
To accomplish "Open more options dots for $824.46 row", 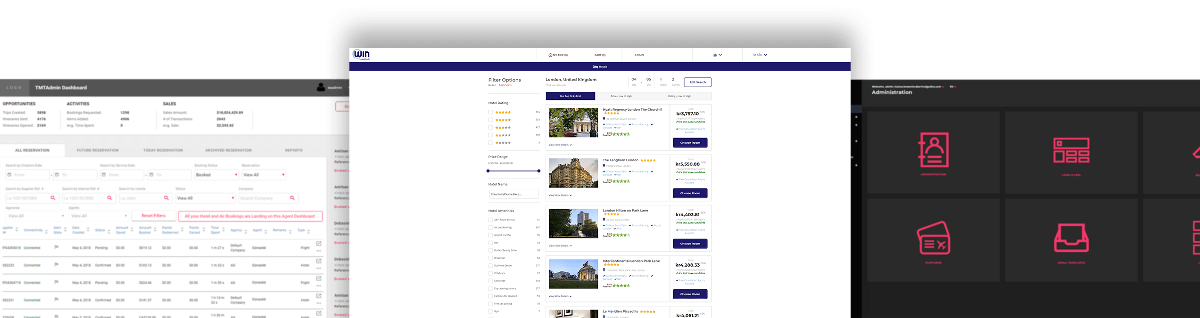I will click(x=319, y=286).
